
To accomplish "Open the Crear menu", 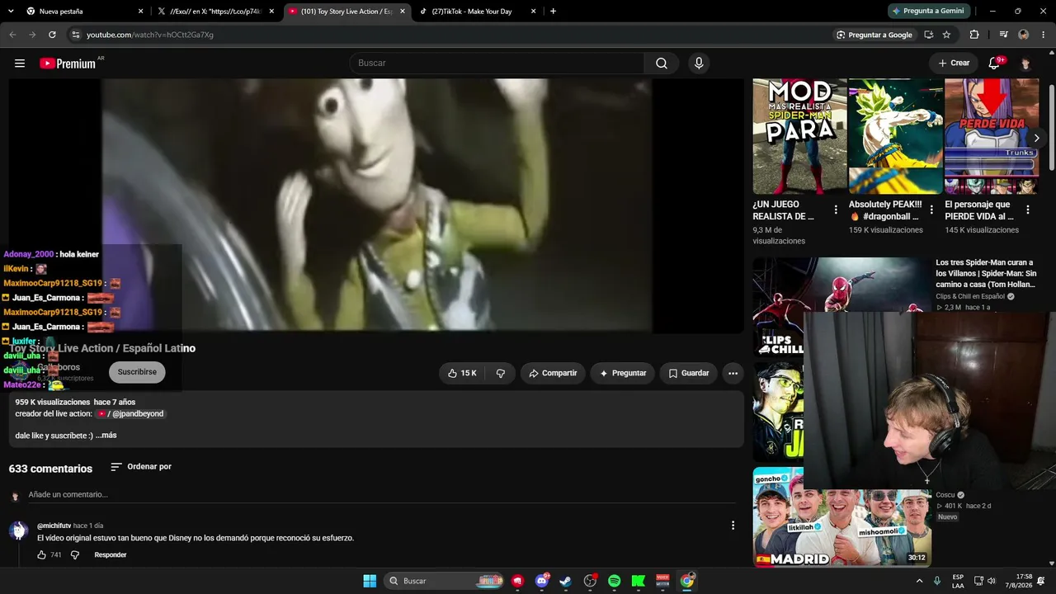I will tap(954, 64).
